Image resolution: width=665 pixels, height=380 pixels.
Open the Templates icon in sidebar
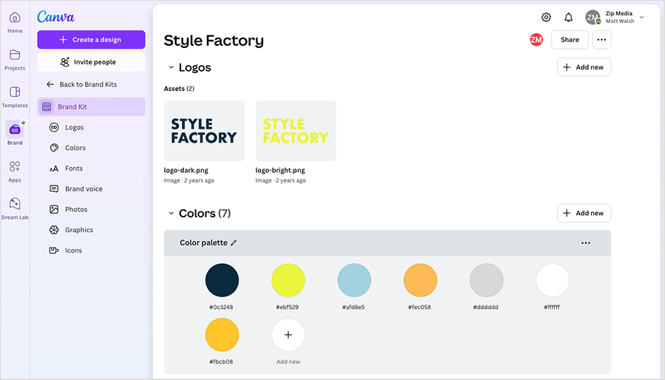(x=15, y=92)
